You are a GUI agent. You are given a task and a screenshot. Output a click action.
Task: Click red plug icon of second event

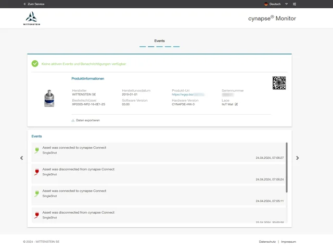[x=37, y=172]
